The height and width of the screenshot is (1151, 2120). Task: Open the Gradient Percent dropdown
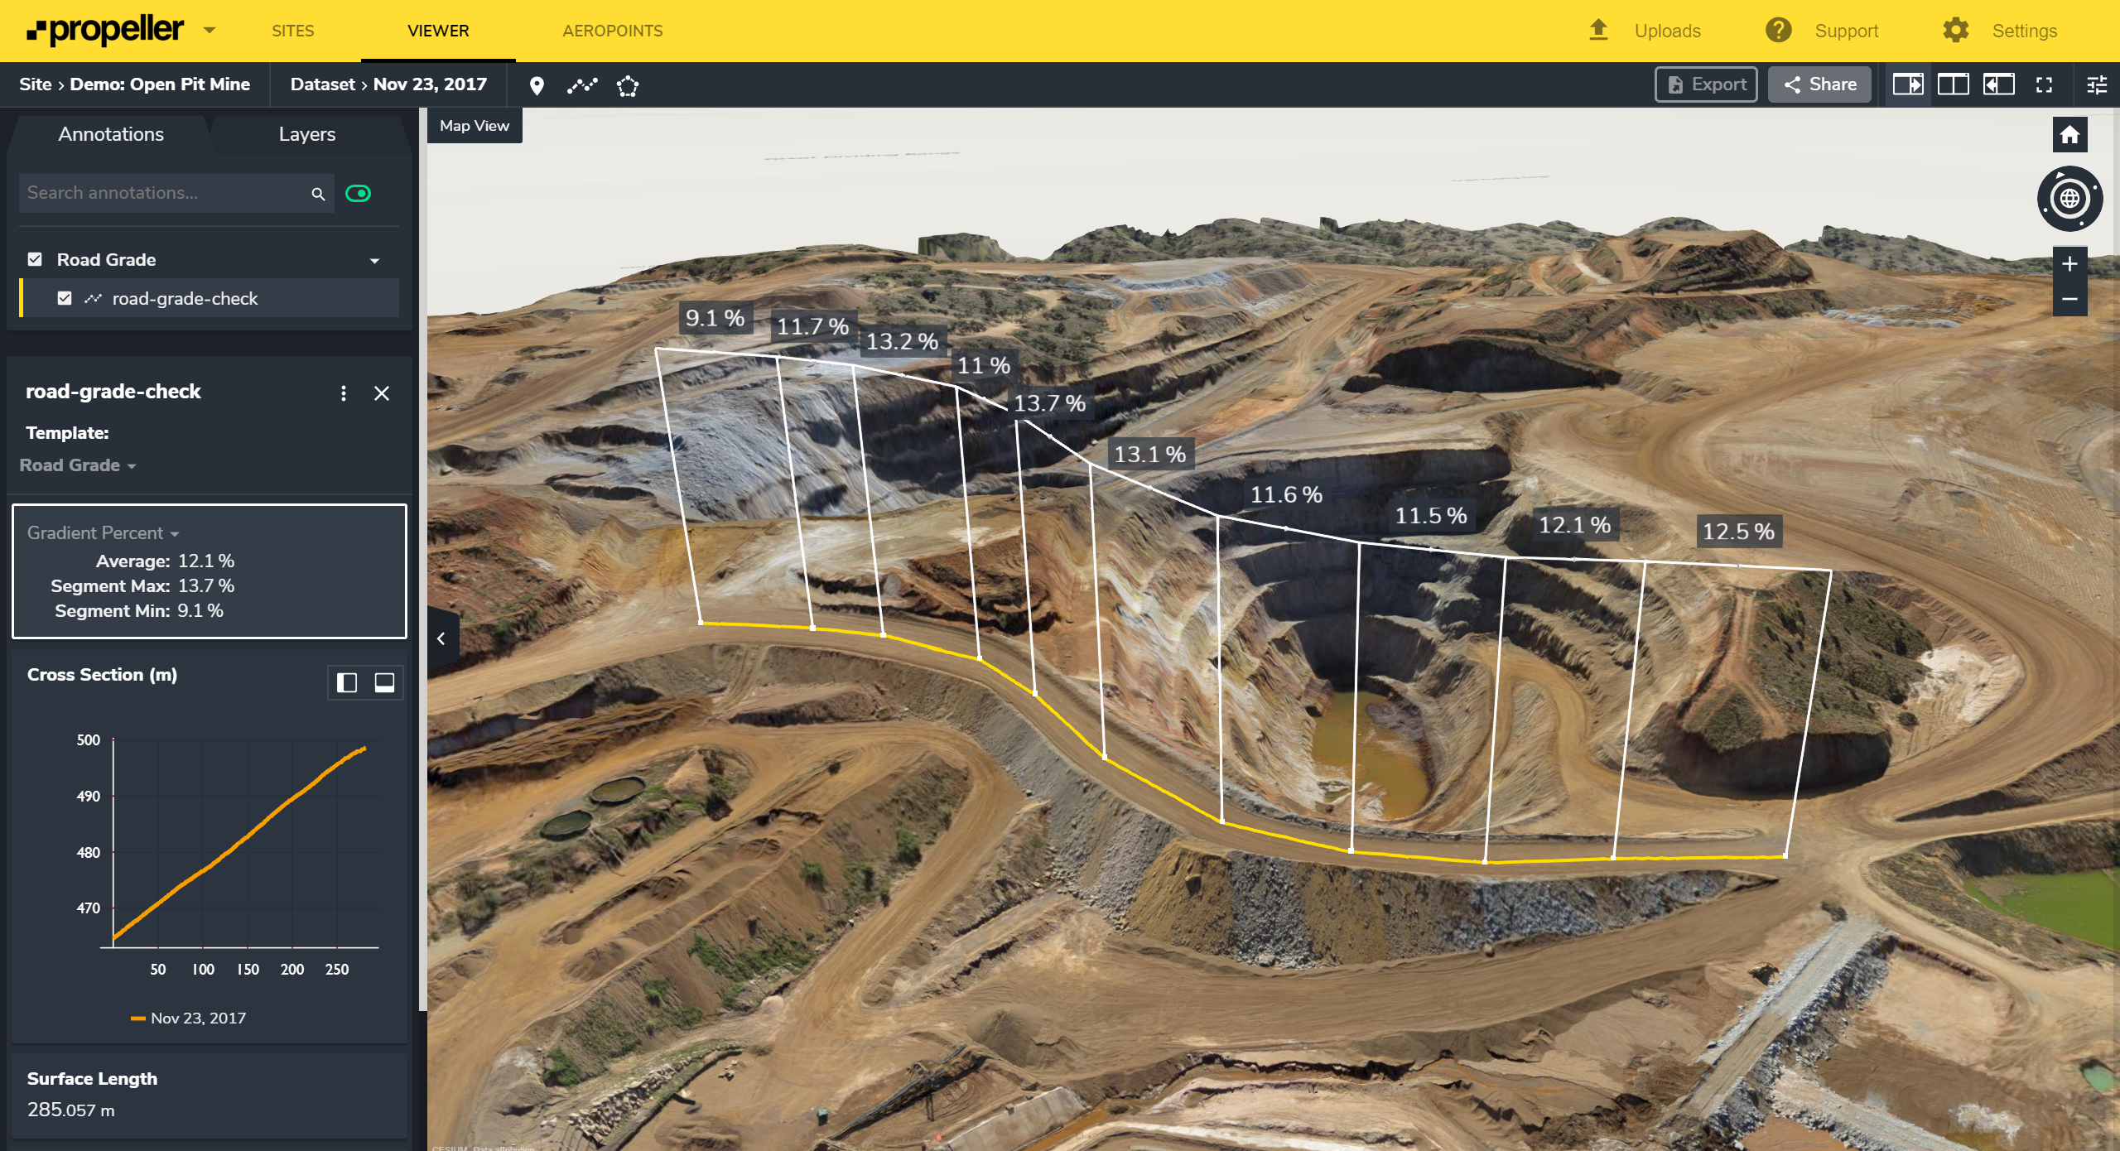point(103,533)
